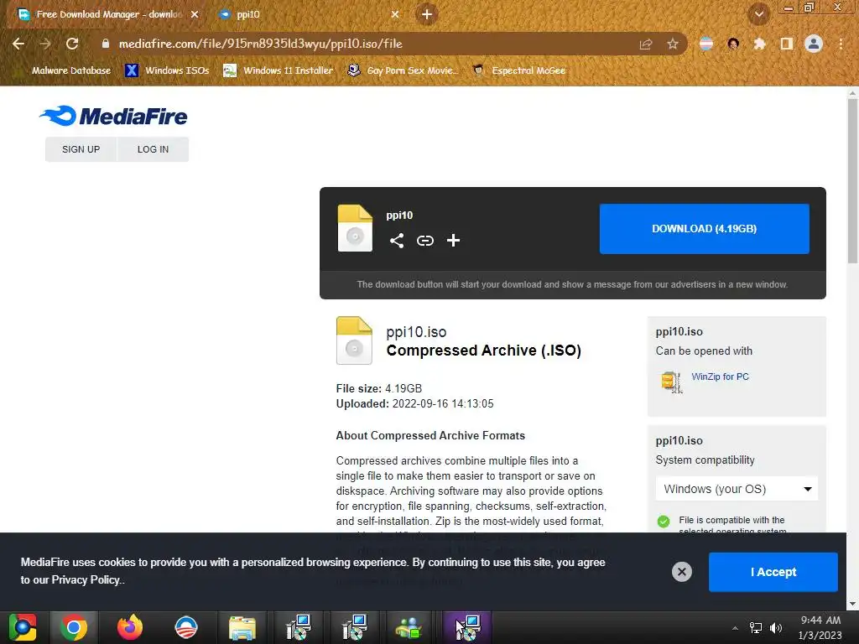This screenshot has height=644, width=859.
Task: Go back to the previous page
Action: coord(18,44)
